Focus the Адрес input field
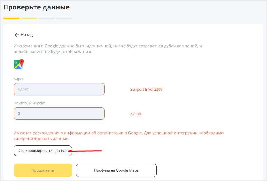The height and width of the screenshot is (181, 267). point(59,89)
